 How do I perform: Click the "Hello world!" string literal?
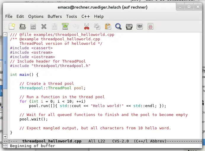click(107, 106)
